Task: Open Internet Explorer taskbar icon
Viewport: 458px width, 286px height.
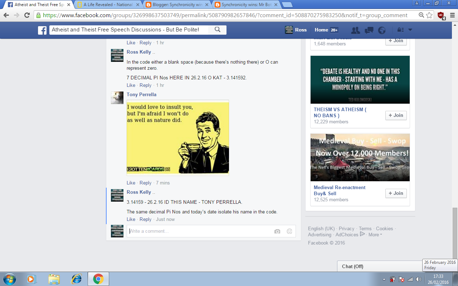Action: coord(76,279)
